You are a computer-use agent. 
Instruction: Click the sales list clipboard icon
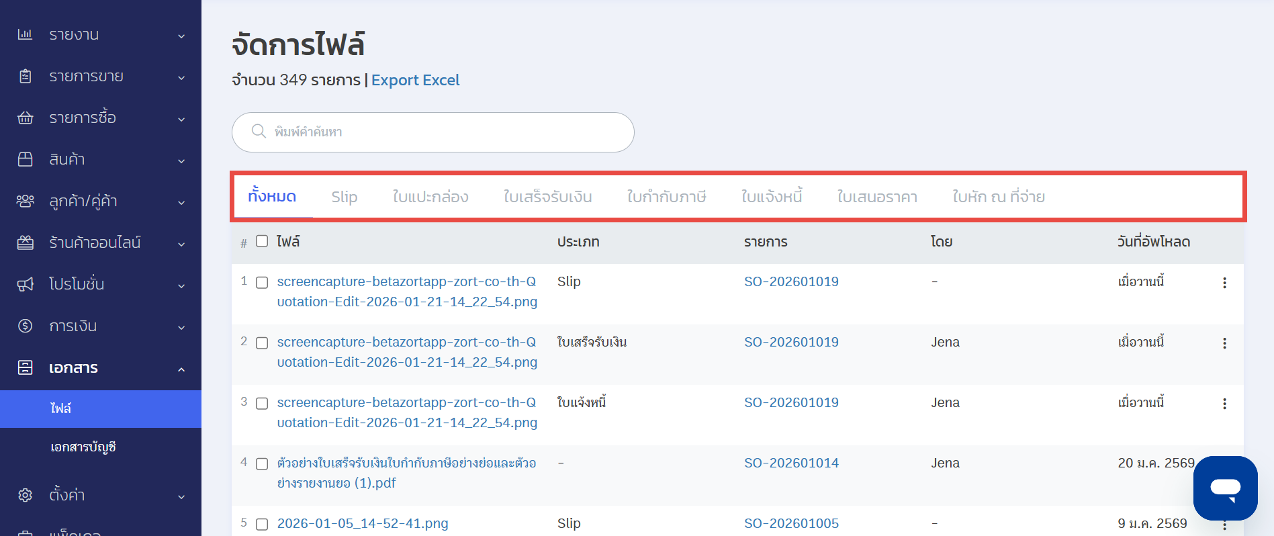coord(25,76)
